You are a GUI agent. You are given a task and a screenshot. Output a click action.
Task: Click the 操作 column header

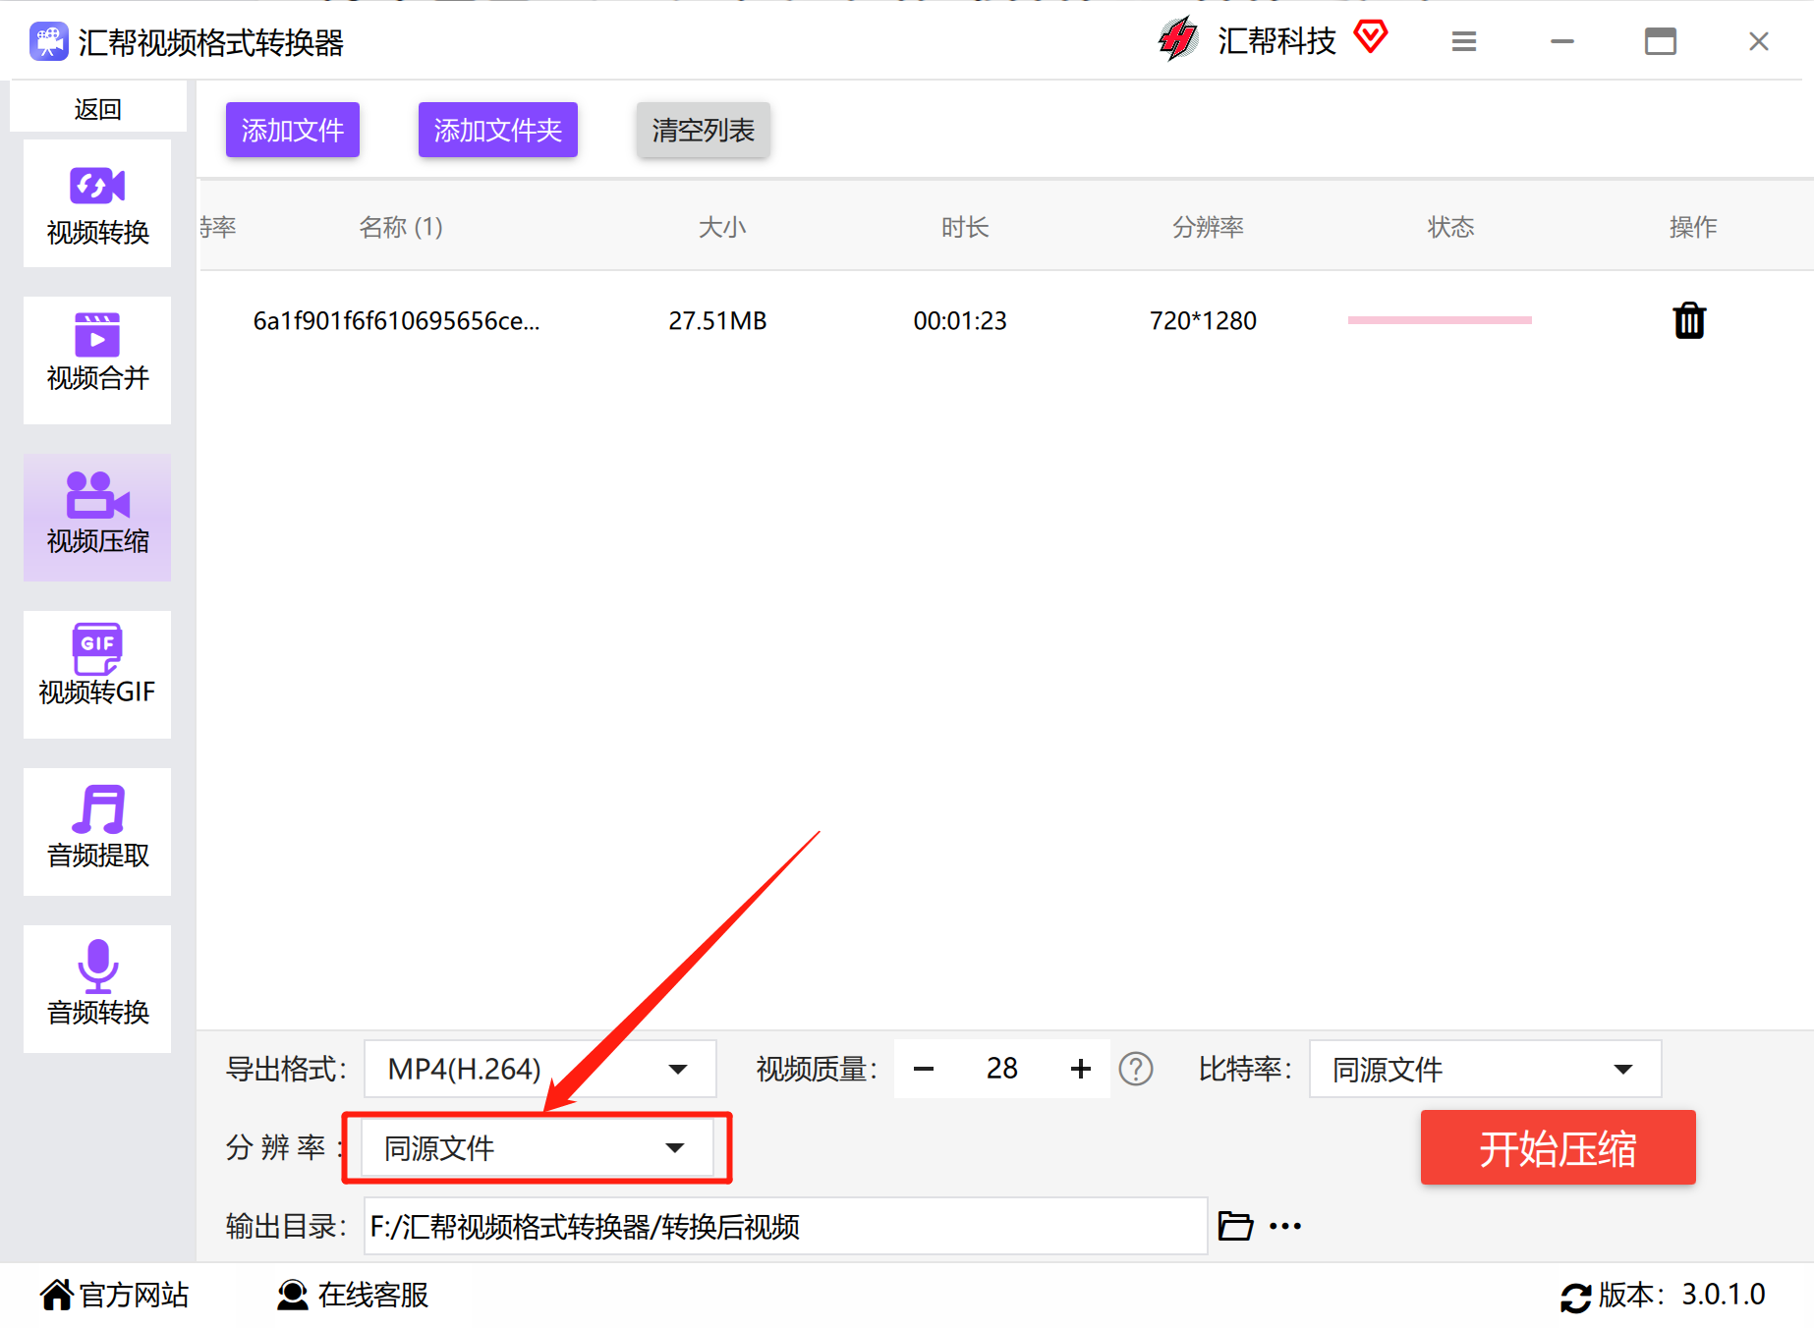1693,227
